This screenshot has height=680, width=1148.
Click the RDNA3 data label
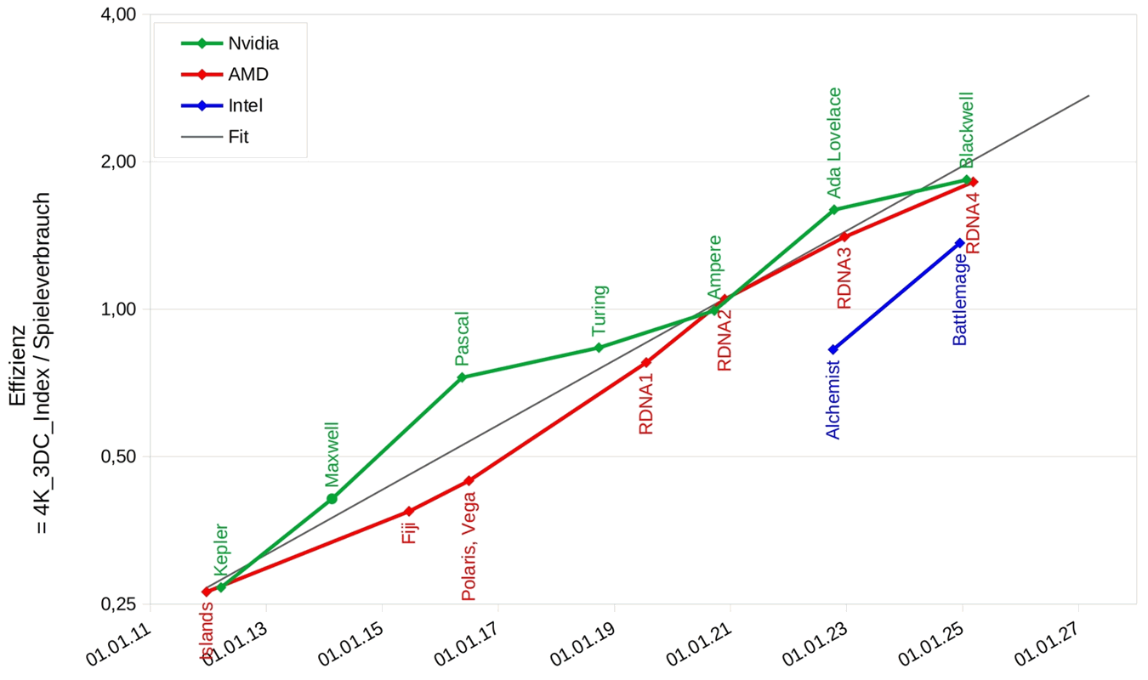[844, 277]
